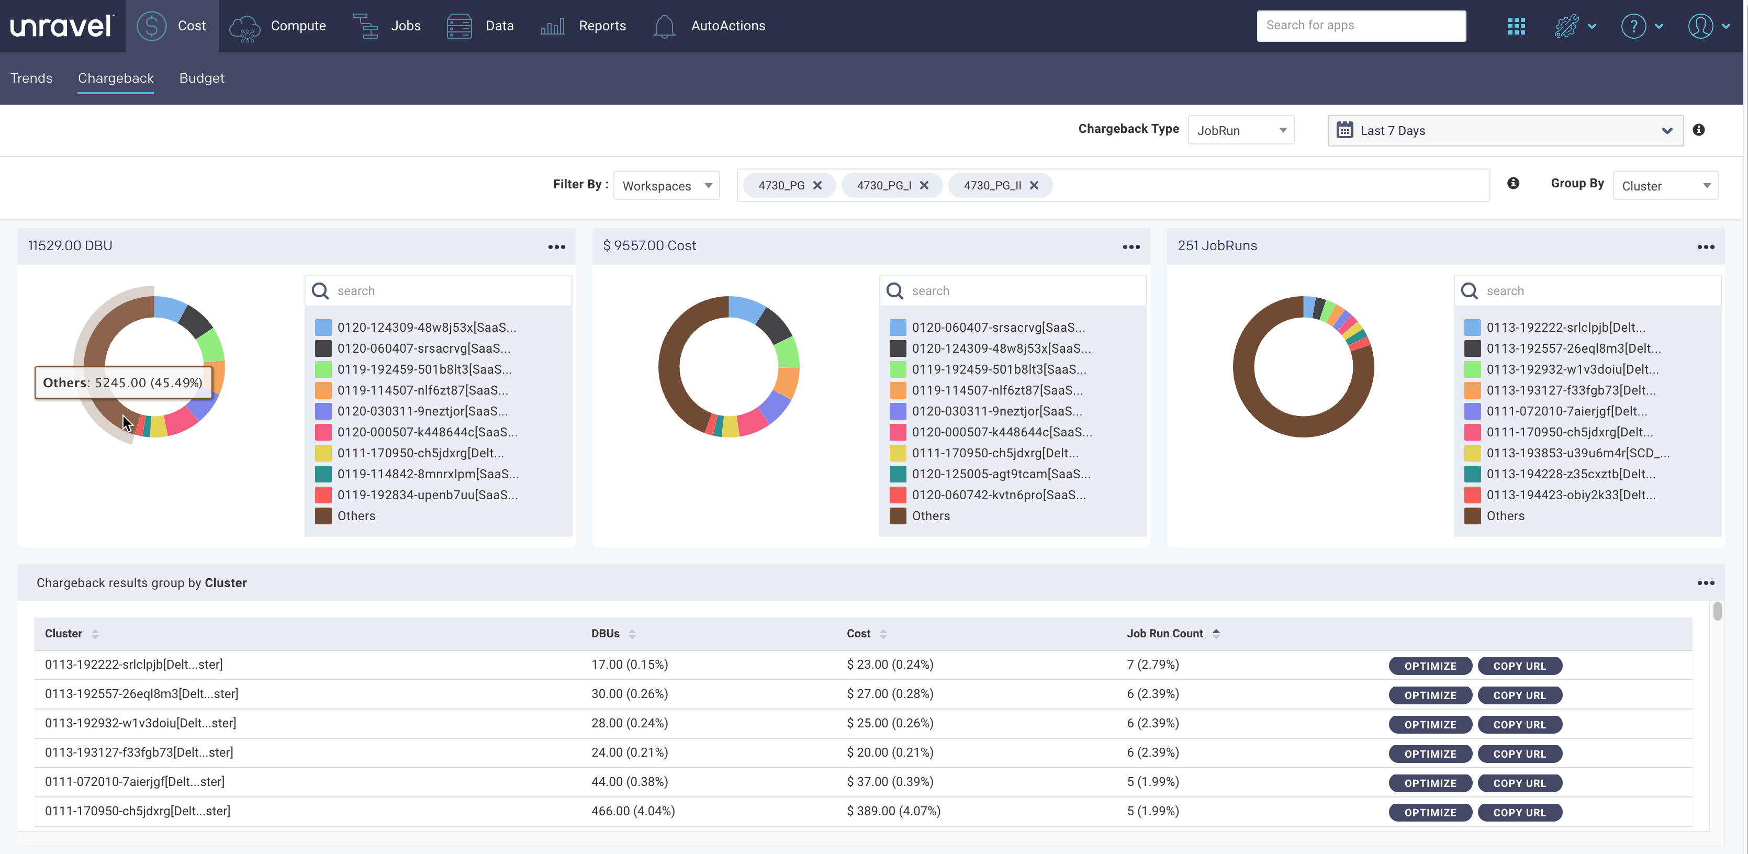The height and width of the screenshot is (854, 1748).
Task: Copy URL for cluster 0111-170950-ch5jdxrg
Action: (x=1519, y=812)
